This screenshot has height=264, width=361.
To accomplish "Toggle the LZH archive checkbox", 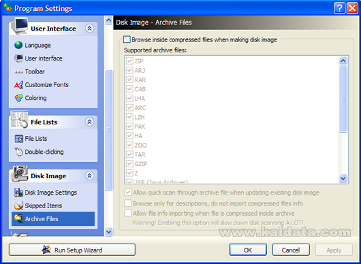I will coord(129,117).
